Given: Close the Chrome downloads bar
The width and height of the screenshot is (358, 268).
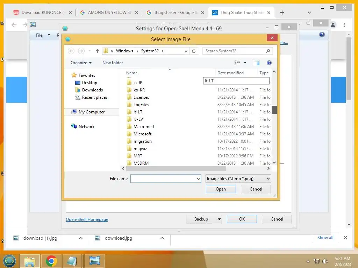Looking at the screenshot, I should (x=345, y=238).
